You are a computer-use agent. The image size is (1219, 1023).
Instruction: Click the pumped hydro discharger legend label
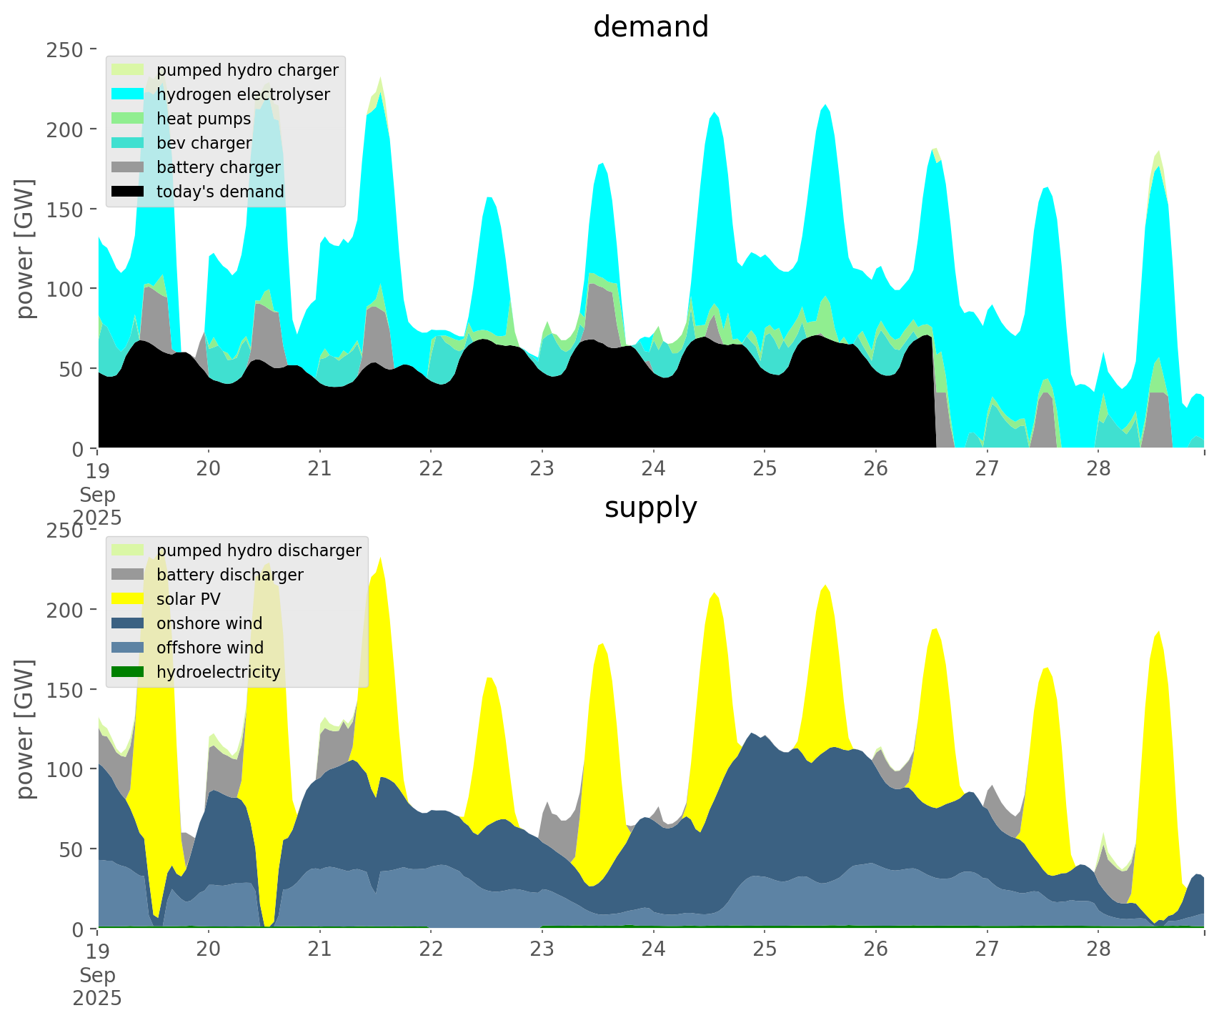[259, 550]
